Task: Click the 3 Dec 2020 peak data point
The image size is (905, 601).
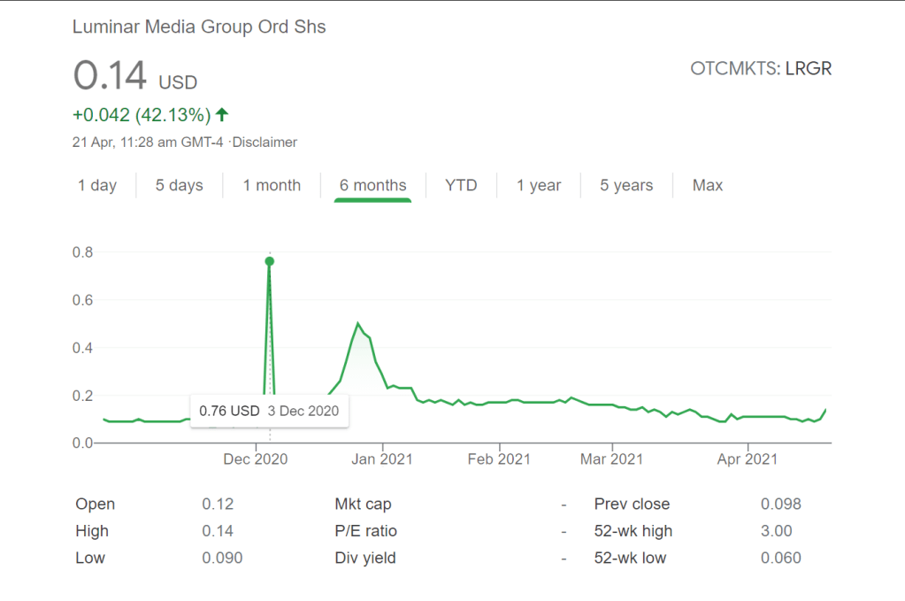Action: pos(270,261)
